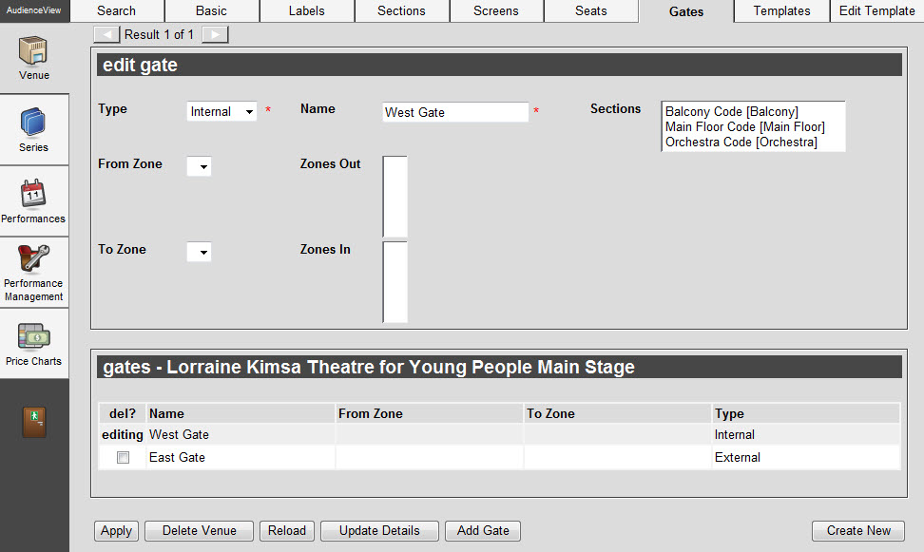Click the From Zone column header
Image resolution: width=924 pixels, height=552 pixels.
(429, 413)
